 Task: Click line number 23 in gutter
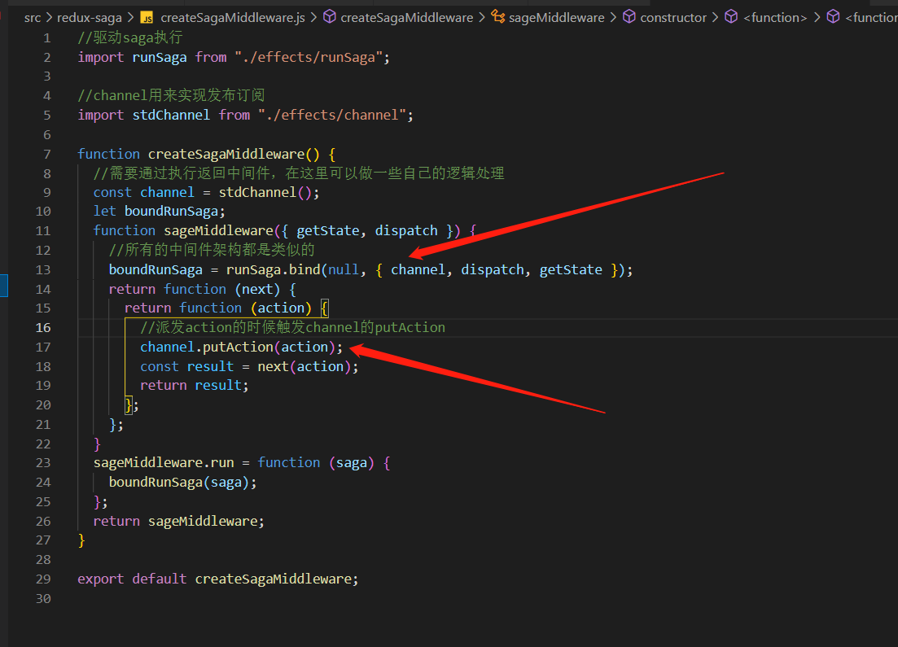(43, 462)
